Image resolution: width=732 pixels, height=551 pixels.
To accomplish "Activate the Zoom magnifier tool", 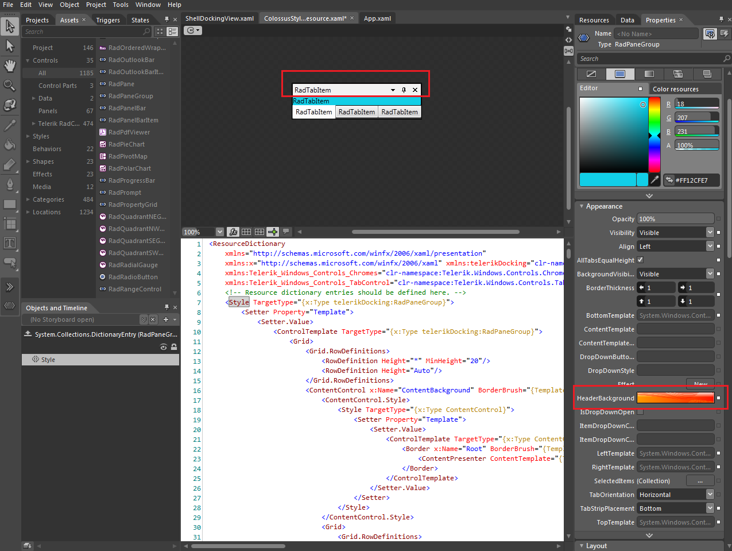I will click(10, 85).
